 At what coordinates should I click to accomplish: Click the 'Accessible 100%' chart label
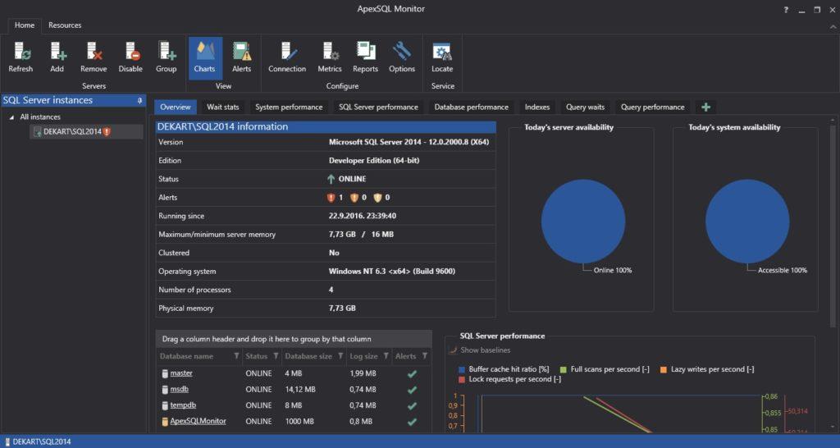[x=782, y=271]
